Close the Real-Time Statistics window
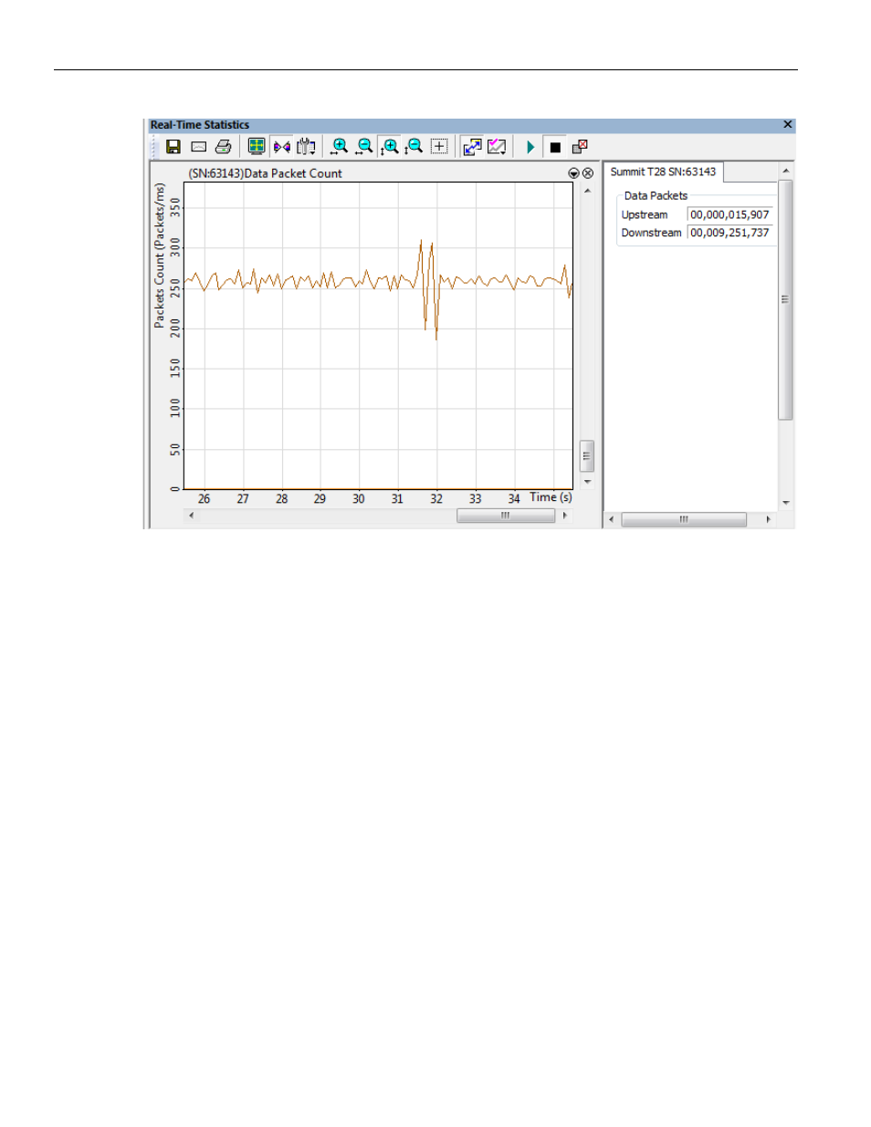Viewport: 871px width, 1127px height. coord(788,125)
